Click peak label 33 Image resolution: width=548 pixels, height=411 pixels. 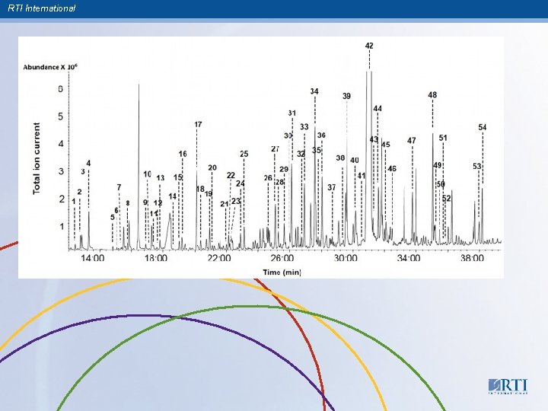point(304,127)
